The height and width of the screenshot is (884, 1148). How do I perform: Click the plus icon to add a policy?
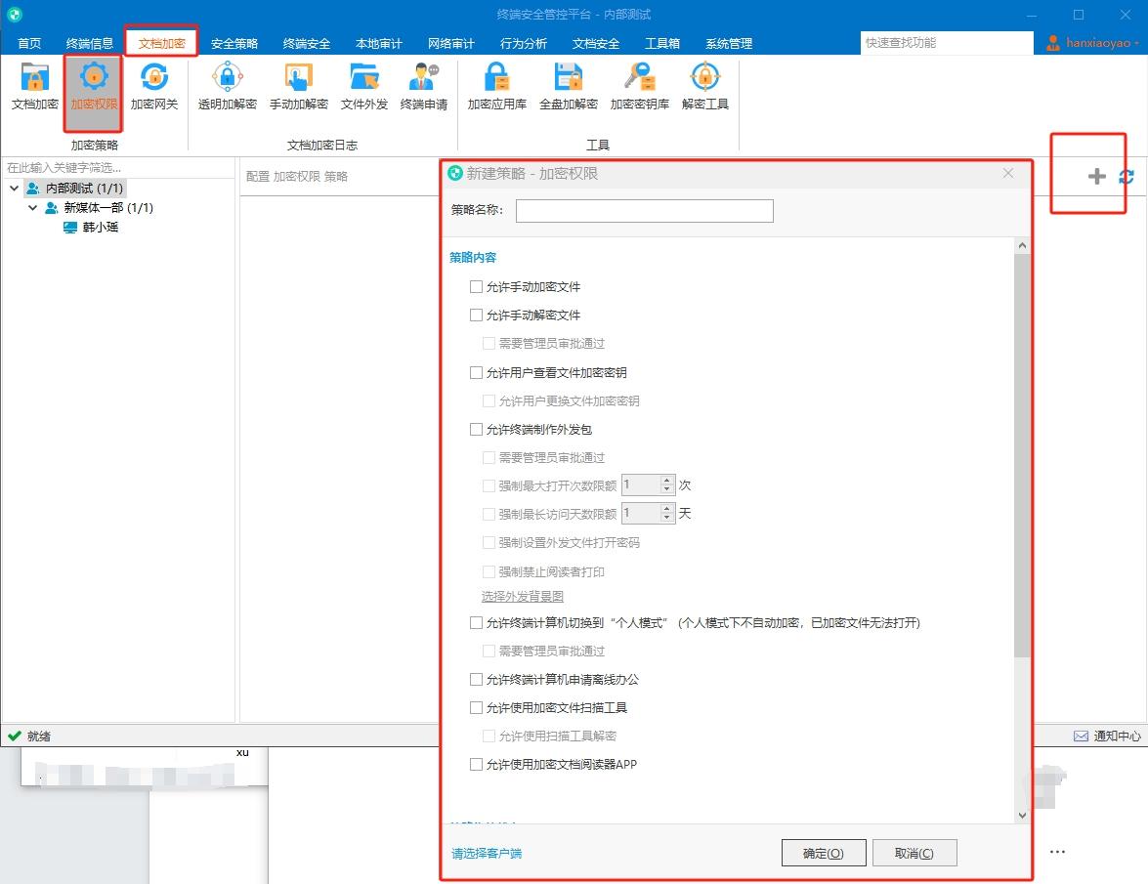click(x=1096, y=176)
